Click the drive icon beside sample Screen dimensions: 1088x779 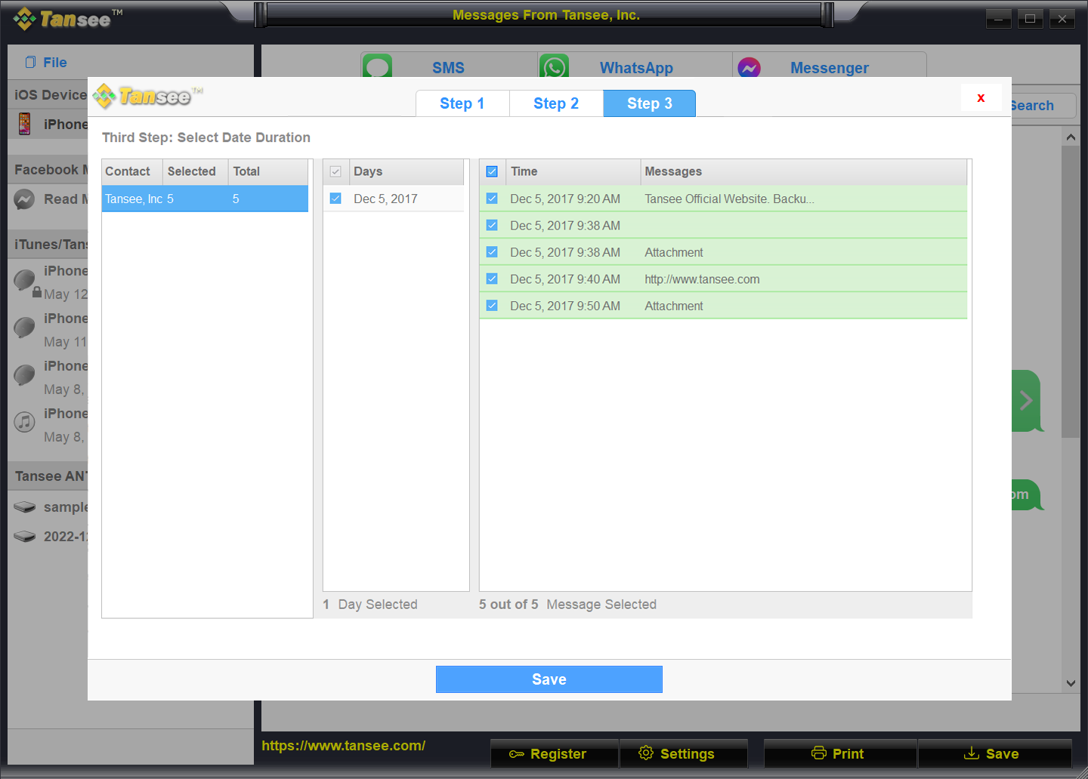[x=24, y=507]
